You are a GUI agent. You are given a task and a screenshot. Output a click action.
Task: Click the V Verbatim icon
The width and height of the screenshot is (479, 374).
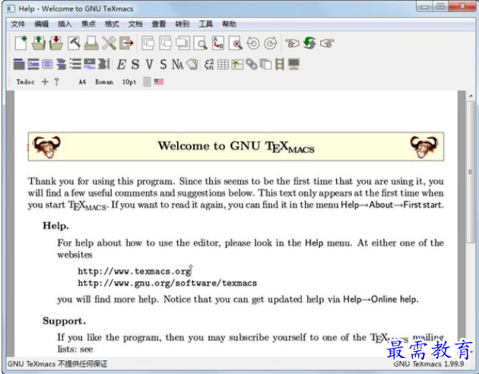point(149,64)
